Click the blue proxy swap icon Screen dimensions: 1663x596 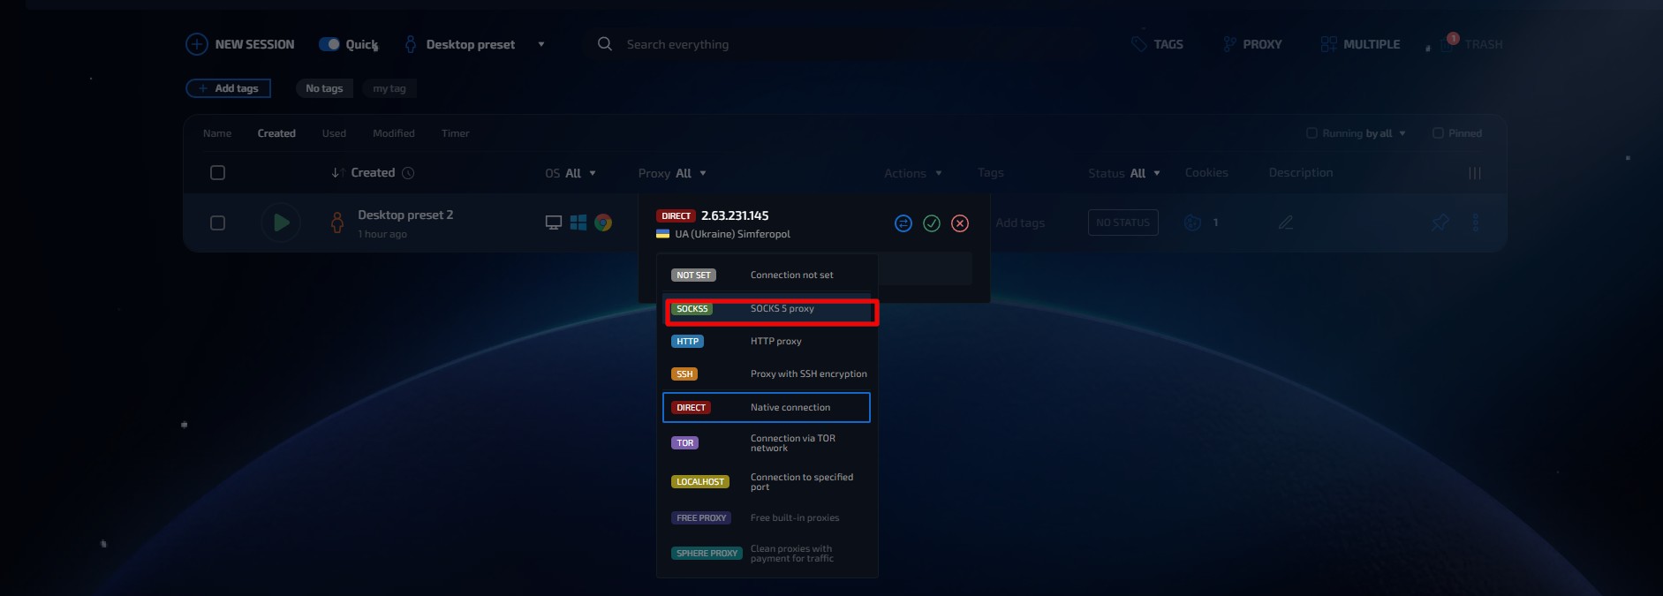(x=903, y=223)
